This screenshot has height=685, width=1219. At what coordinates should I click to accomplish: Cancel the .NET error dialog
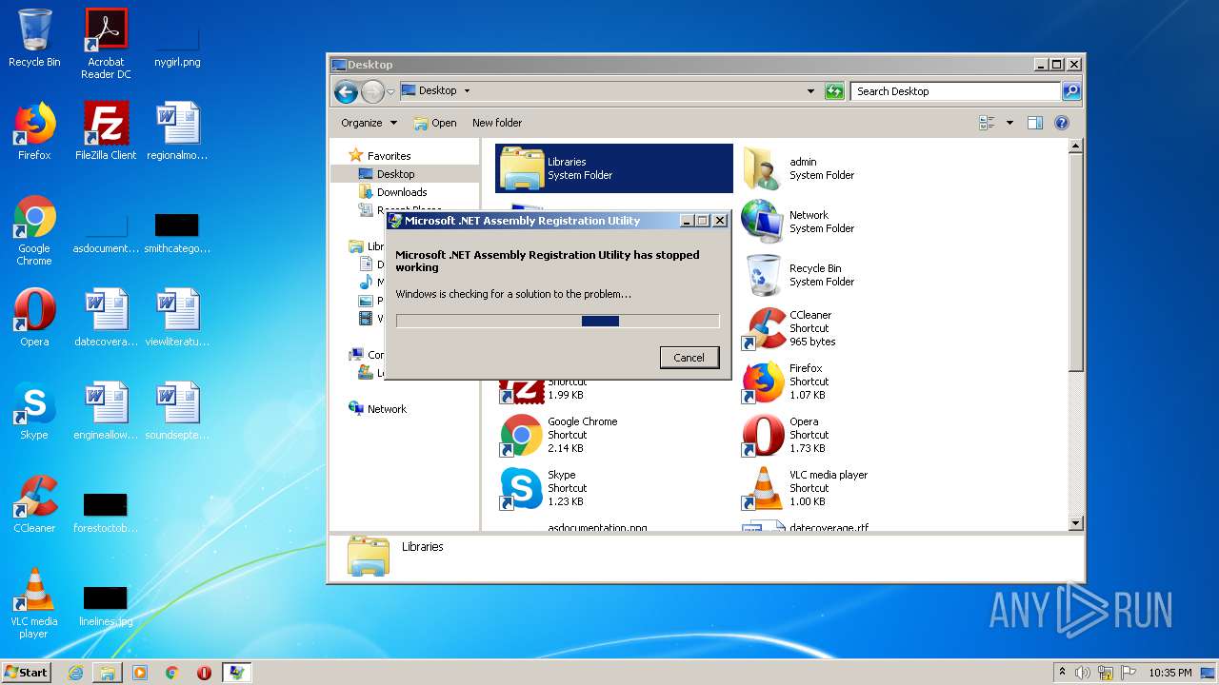[689, 358]
